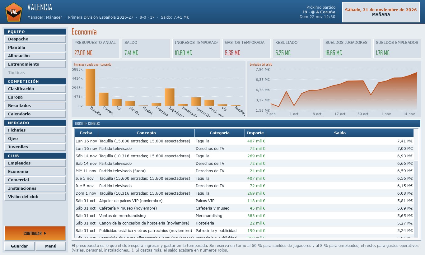Screen dimensions: 425x255
Task: Open the Plantilla squad page
Action: 35,48
